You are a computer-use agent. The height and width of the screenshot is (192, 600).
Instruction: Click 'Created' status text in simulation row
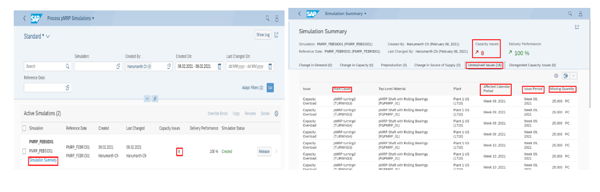[x=227, y=151]
